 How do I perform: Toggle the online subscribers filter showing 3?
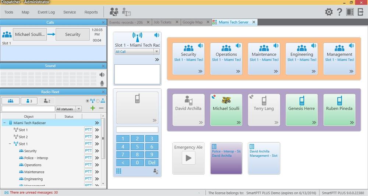[29, 101]
